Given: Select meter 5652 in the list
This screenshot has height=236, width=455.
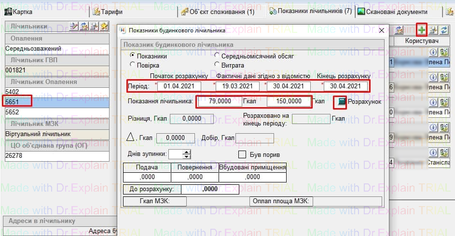Looking at the screenshot, I should tap(12, 111).
